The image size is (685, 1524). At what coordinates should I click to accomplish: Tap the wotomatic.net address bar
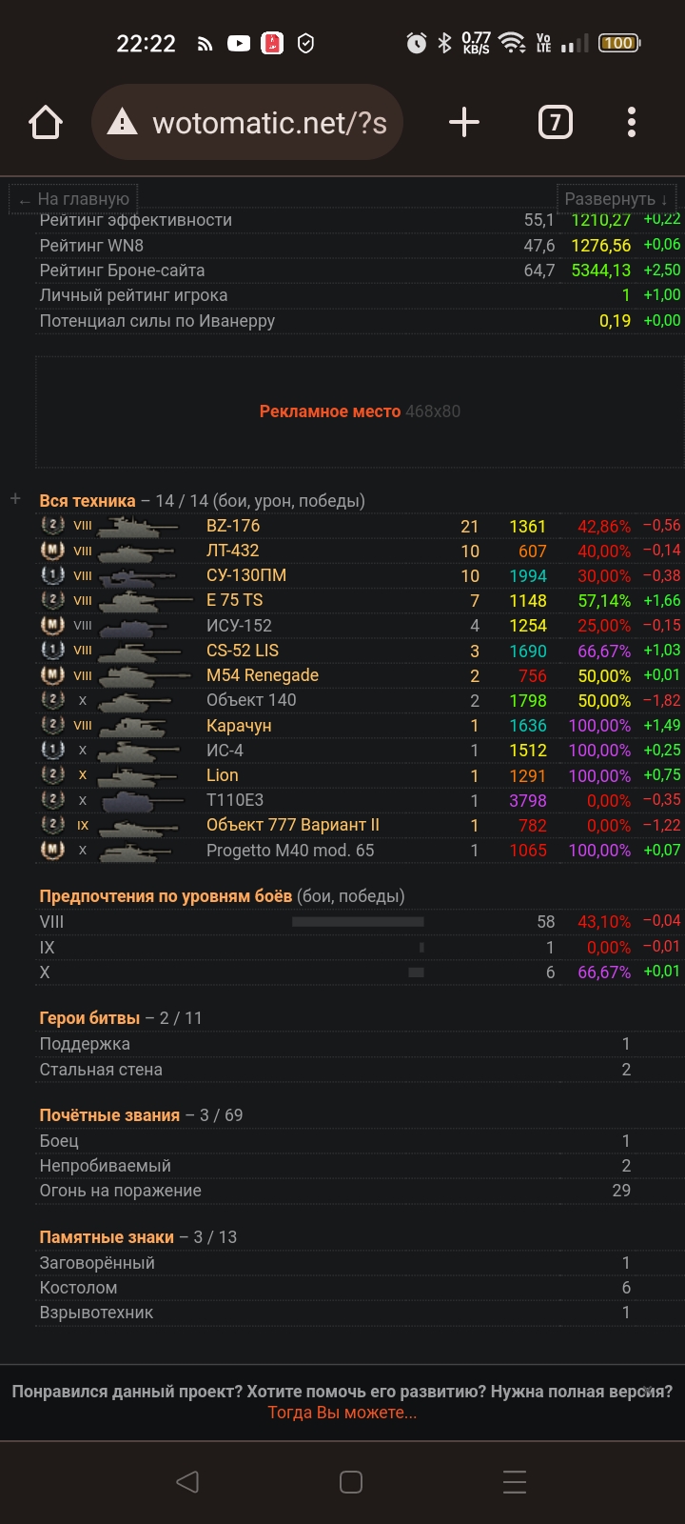[x=268, y=123]
